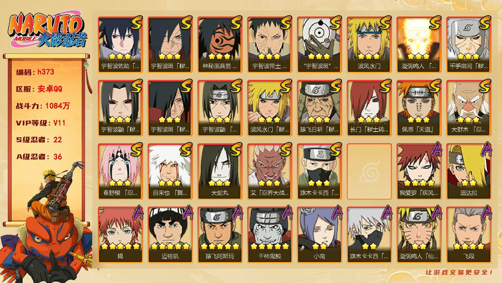Click the 干柿鬼鲛 ninja card
The image size is (502, 283).
coord(270,235)
